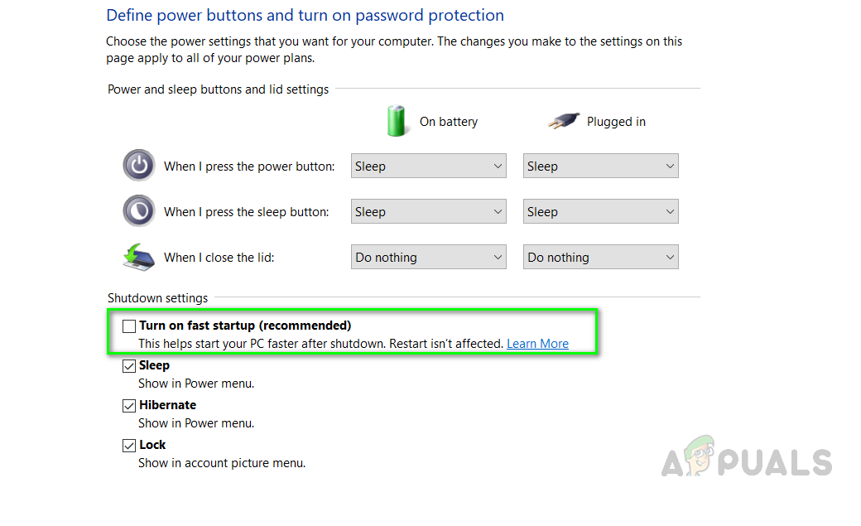Open power button On battery dropdown
861x526 pixels.
(x=428, y=166)
